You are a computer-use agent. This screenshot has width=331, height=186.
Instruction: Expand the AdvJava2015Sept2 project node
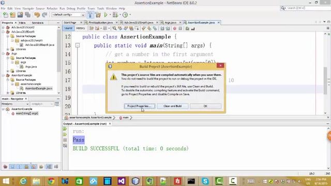(x=3, y=27)
